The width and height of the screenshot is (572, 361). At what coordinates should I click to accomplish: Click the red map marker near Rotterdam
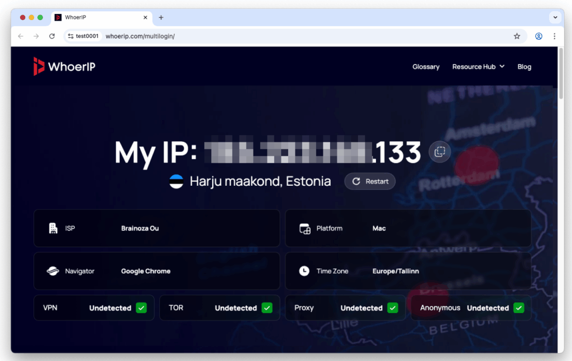pyautogui.click(x=476, y=165)
